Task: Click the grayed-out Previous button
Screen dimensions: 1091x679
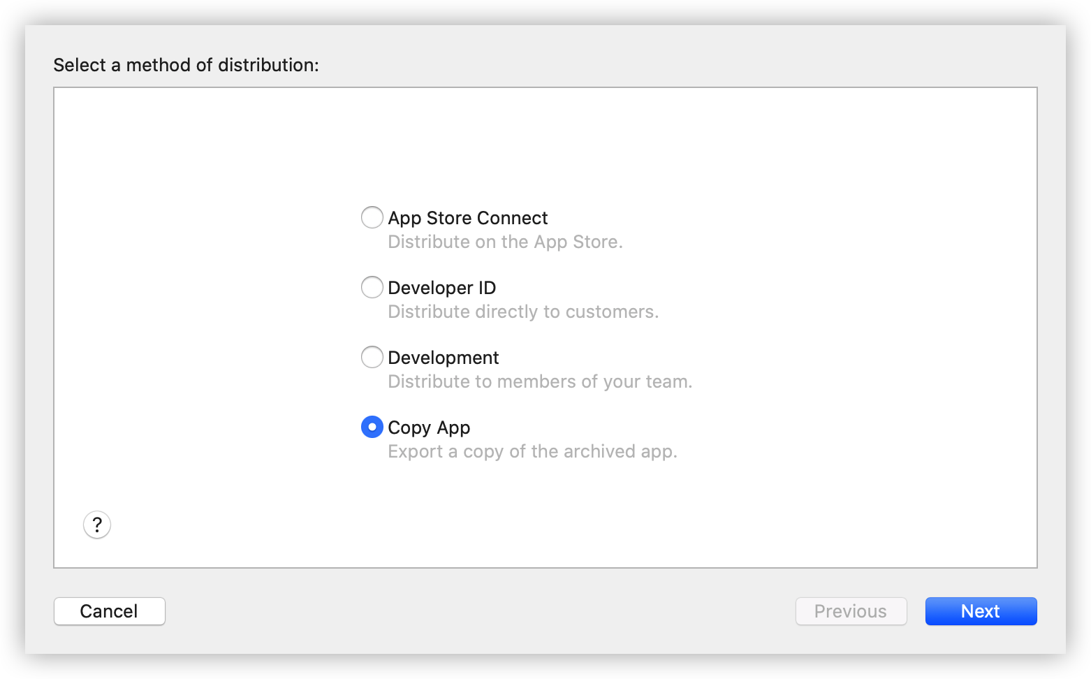Action: 851,611
